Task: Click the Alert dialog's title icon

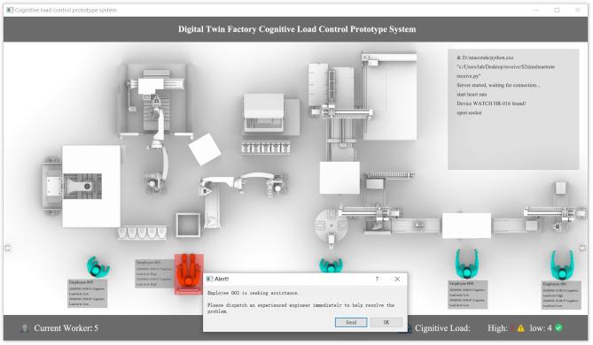Action: (209, 279)
